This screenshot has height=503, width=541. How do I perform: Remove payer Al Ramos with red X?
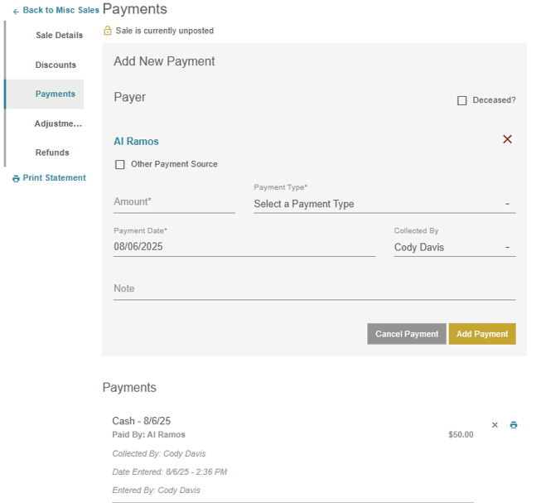coord(507,139)
